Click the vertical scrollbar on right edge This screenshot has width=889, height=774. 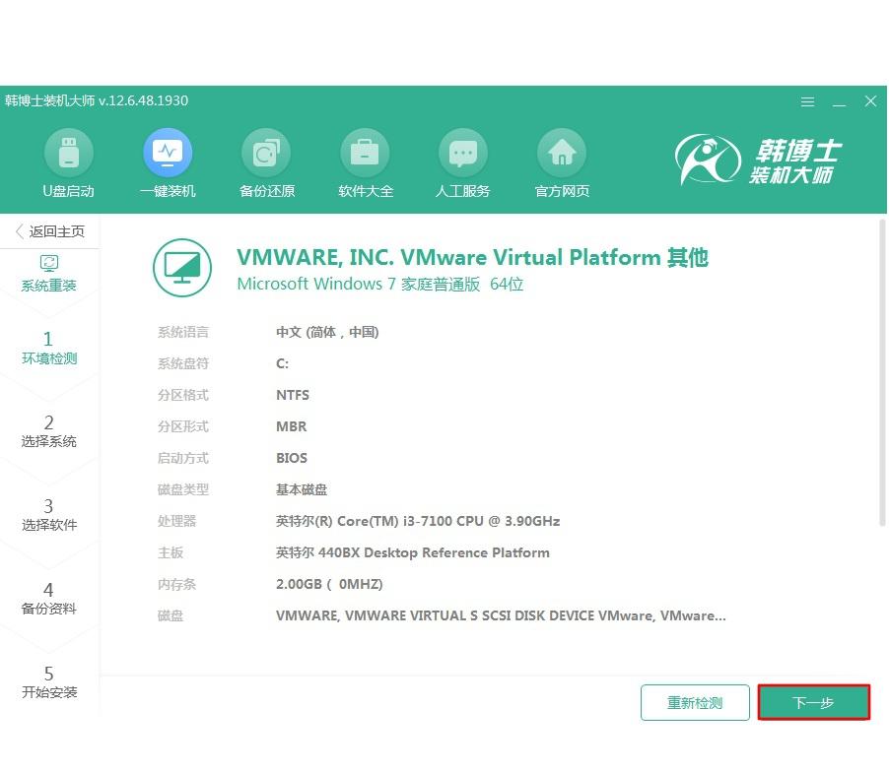tap(881, 374)
